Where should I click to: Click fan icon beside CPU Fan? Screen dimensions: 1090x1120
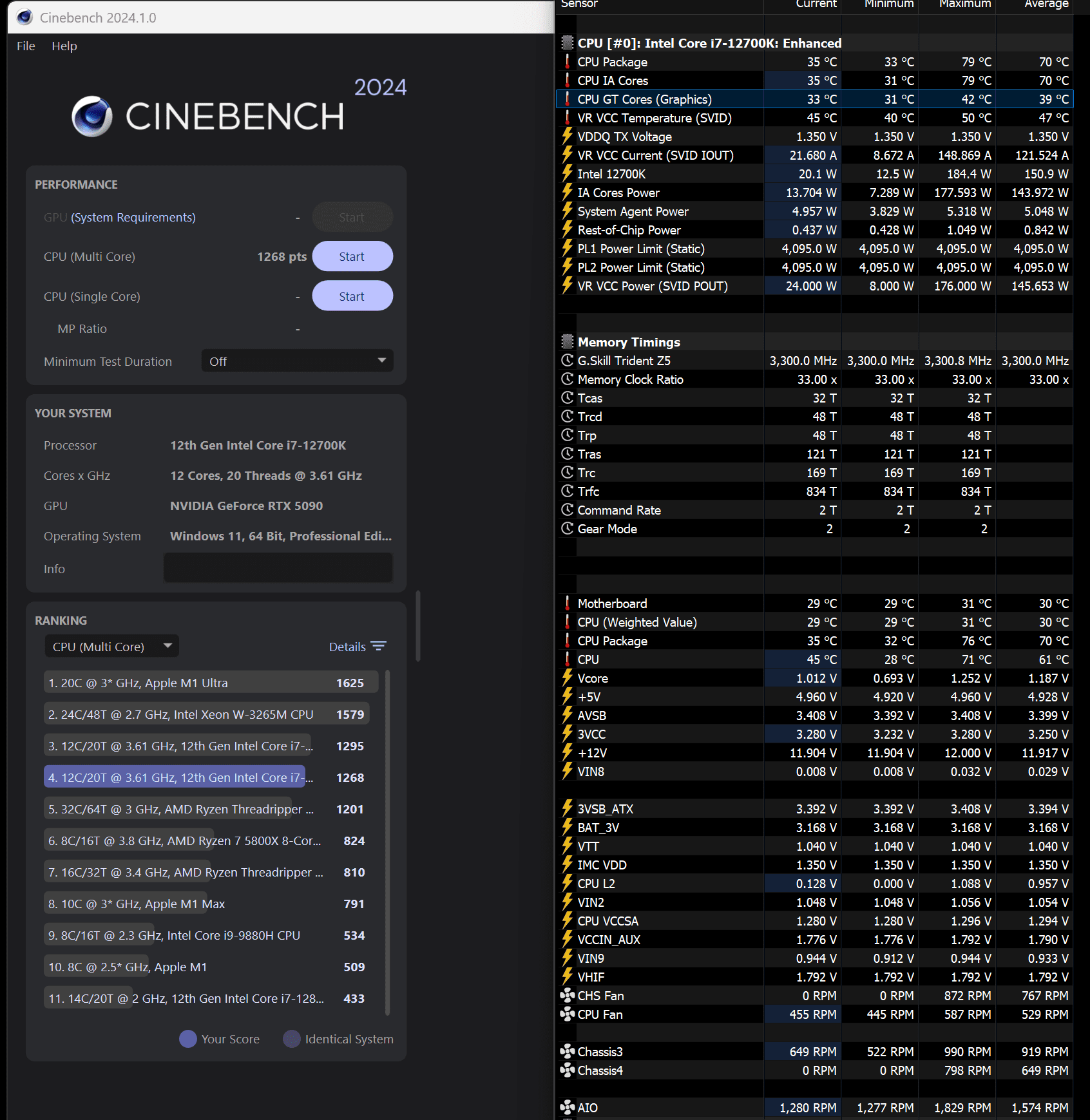point(567,1014)
